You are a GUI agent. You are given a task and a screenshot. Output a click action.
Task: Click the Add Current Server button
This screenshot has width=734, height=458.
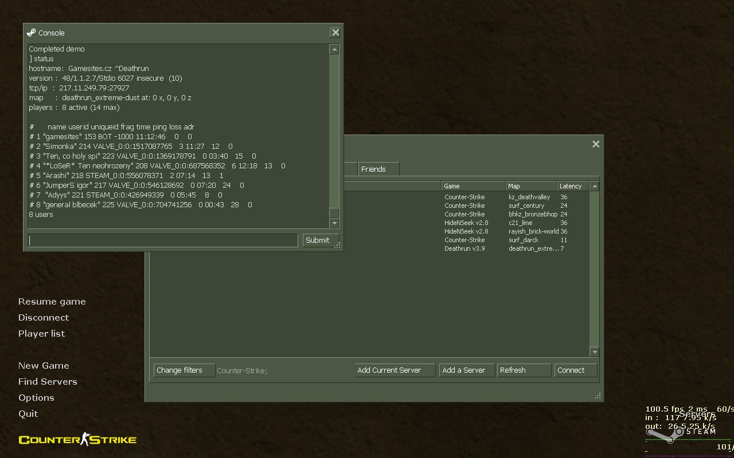tap(395, 370)
